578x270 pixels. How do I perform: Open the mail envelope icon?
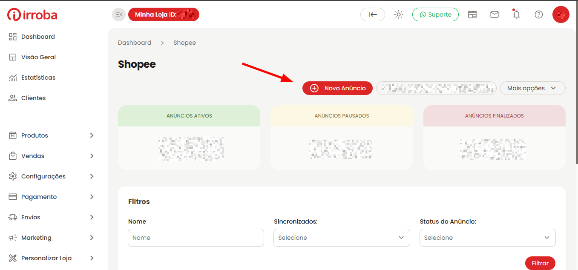(x=495, y=14)
